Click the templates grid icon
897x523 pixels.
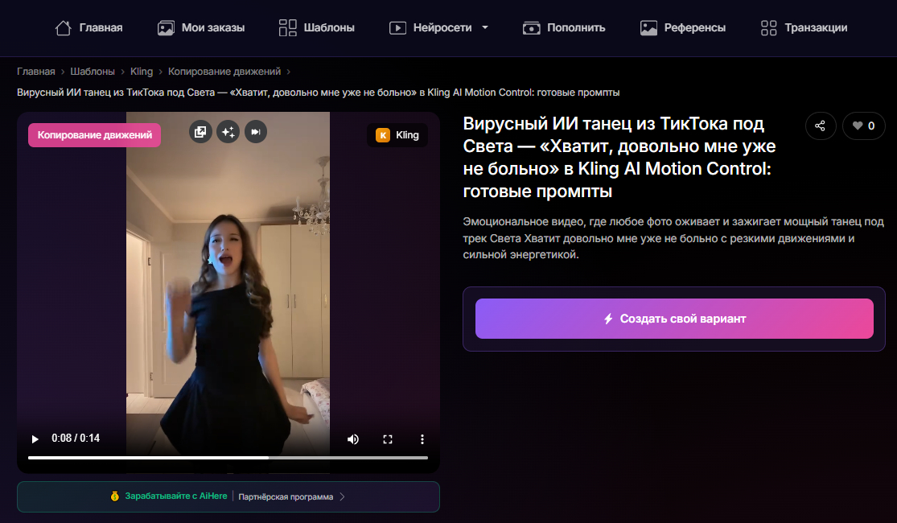288,27
